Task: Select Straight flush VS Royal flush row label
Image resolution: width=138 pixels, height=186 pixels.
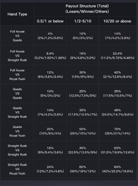Action: 17,169
